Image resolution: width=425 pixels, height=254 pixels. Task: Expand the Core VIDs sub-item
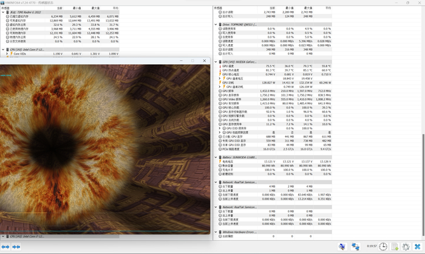[7, 54]
